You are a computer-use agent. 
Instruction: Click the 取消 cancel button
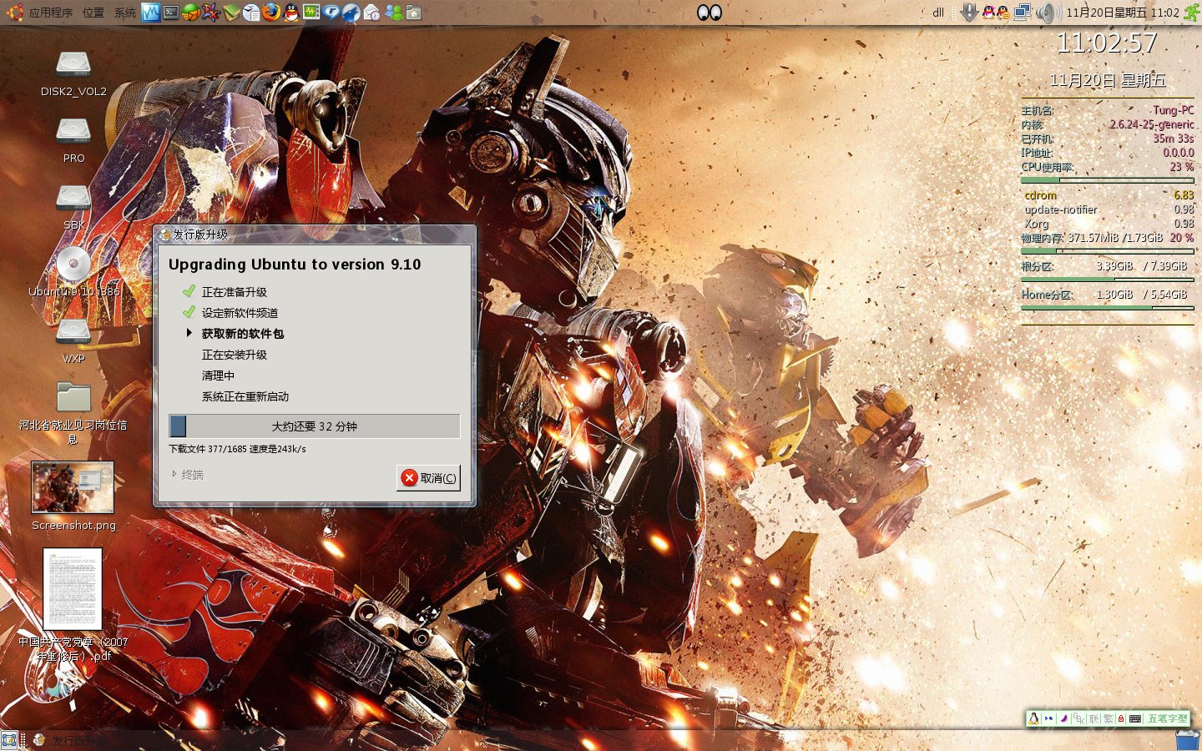coord(428,478)
